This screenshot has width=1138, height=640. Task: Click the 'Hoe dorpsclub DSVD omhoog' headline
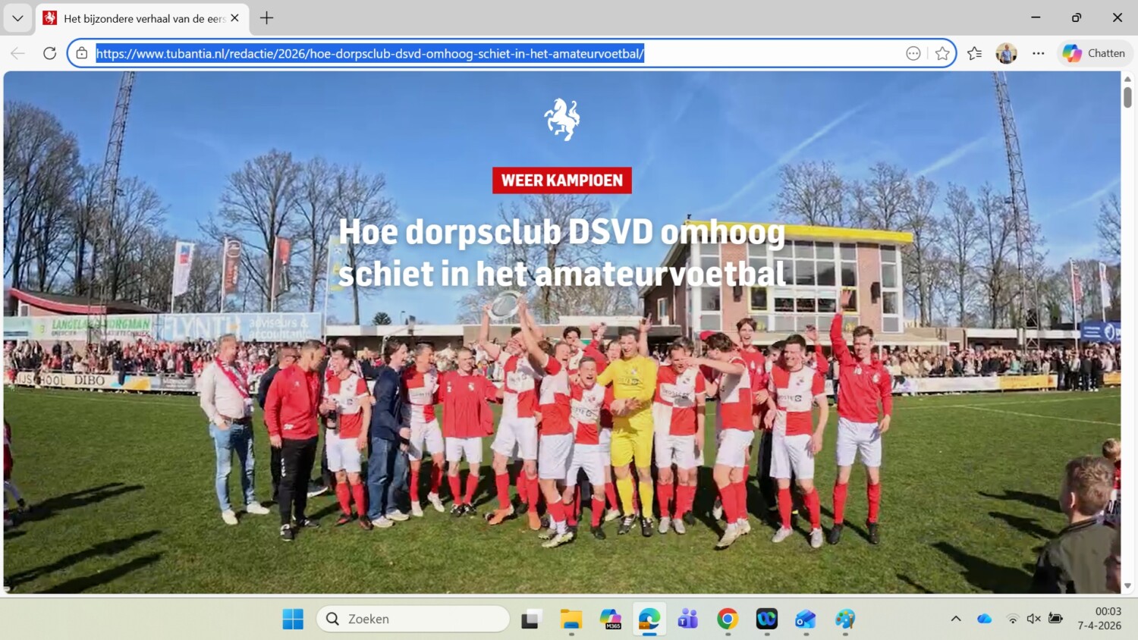pos(562,253)
